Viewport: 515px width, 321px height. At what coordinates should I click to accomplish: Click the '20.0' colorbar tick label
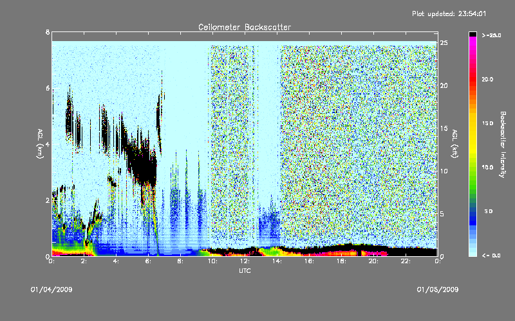pos(487,80)
